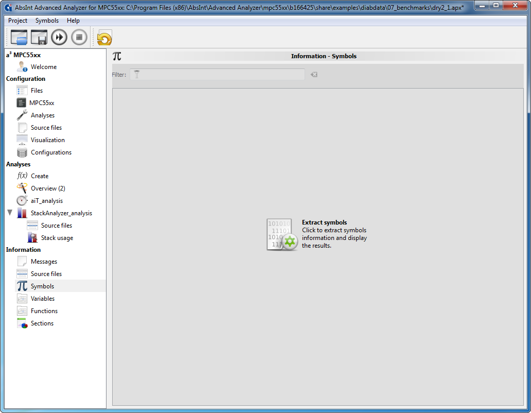
Task: Click Files checklist icon
Action: pyautogui.click(x=22, y=91)
